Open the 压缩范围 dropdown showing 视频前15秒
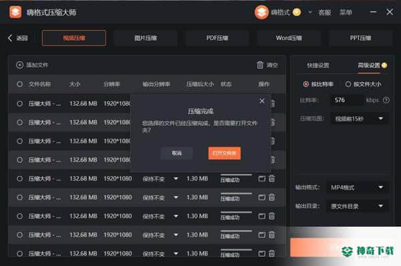Viewport: 401px width, 266px height. [x=360, y=119]
